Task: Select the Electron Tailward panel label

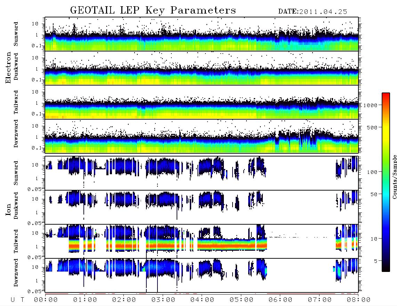Action: point(16,102)
